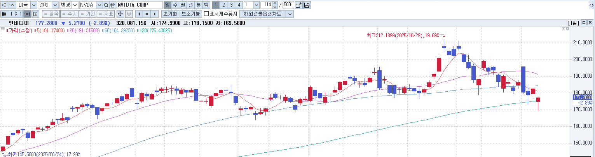The image size is (595, 157).
Task: Click the grid layout icon
Action: (4, 14)
